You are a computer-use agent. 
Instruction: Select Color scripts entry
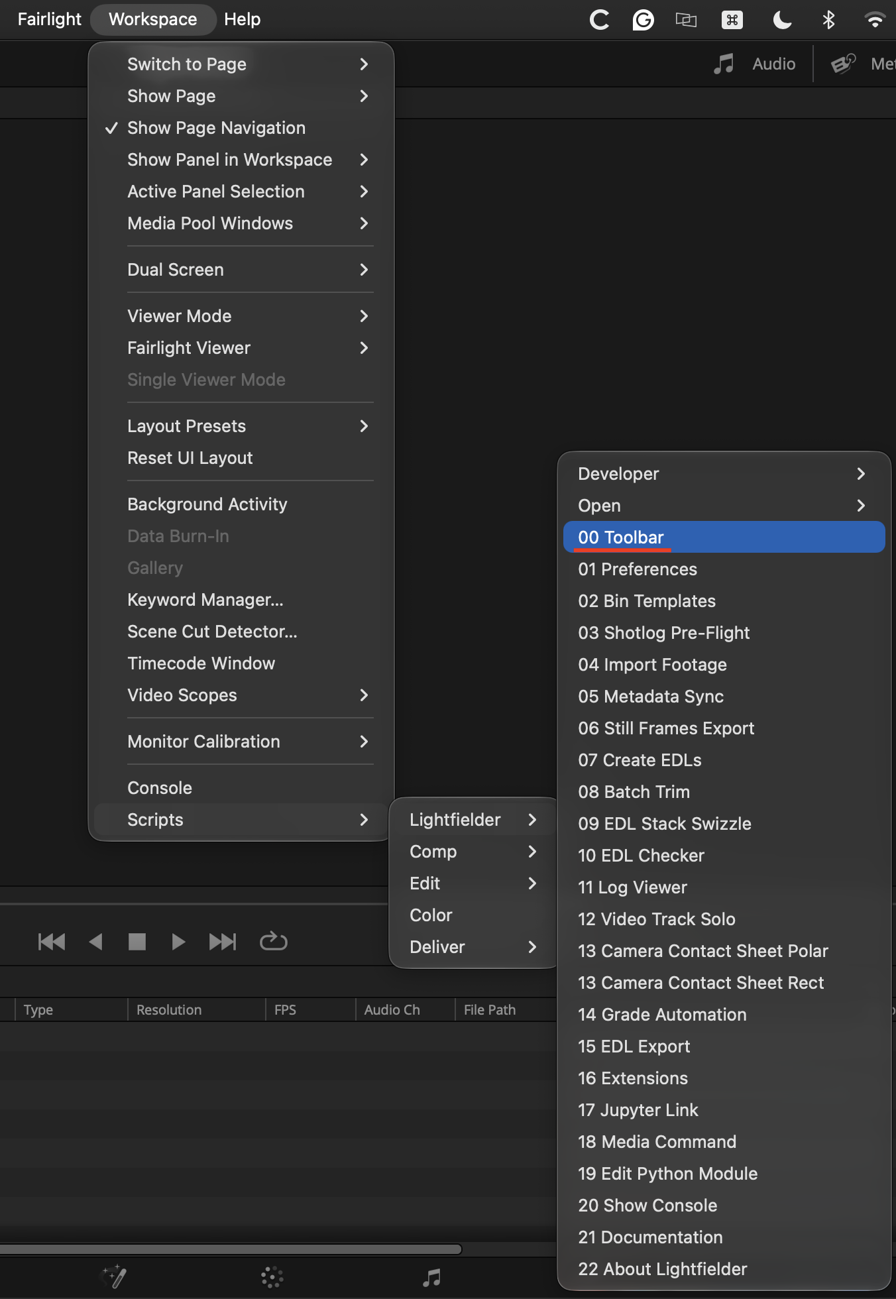pyautogui.click(x=473, y=915)
